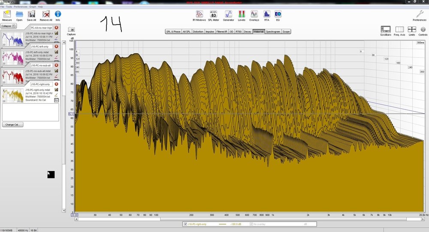Select the J16-PC-no-sub-all measurement thumbnail

[12, 76]
